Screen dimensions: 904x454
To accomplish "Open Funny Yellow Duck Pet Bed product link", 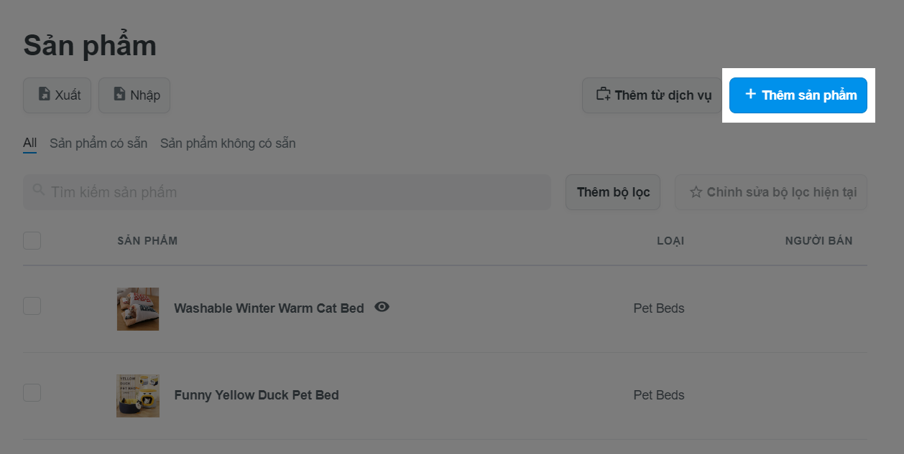I will click(257, 395).
